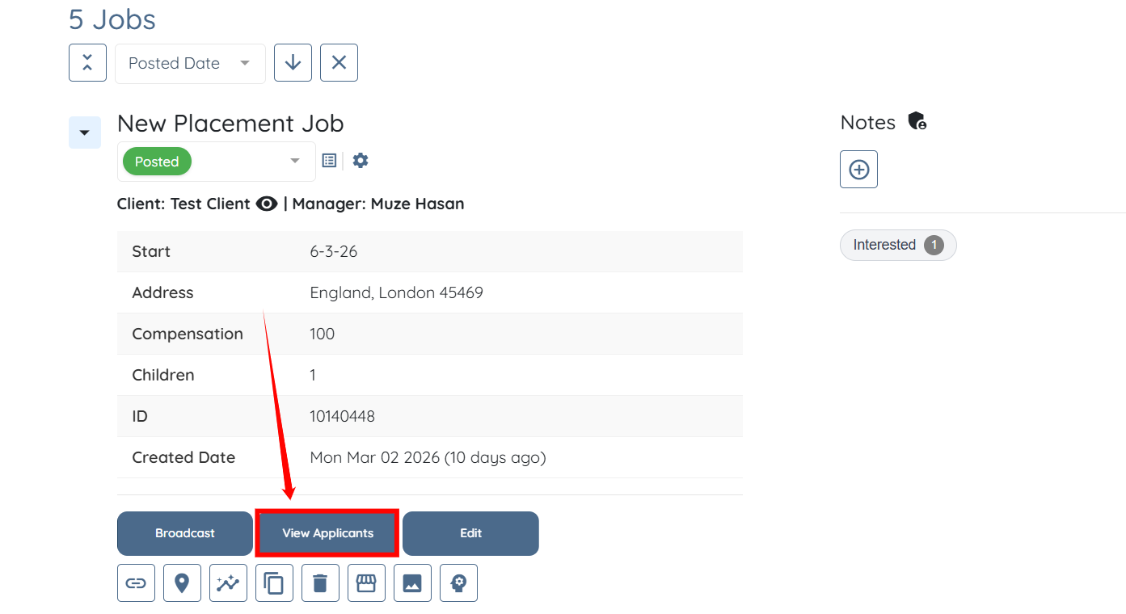Open job settings gear icon
The width and height of the screenshot is (1126, 614).
click(x=361, y=161)
